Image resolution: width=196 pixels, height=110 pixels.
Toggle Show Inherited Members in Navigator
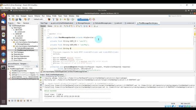(x=9, y=101)
